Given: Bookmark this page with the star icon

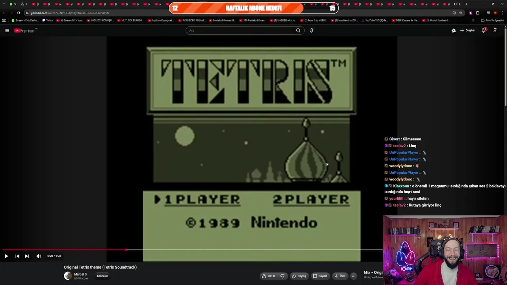Looking at the screenshot, I should (461, 13).
